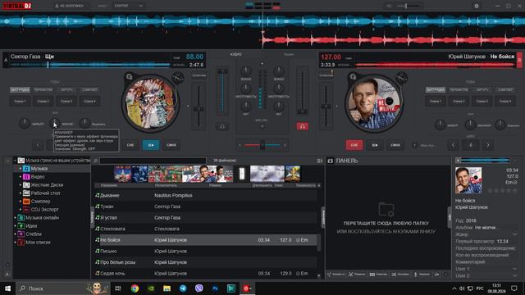Click round vinyl-mode icon on left jogwheel

point(178,78)
